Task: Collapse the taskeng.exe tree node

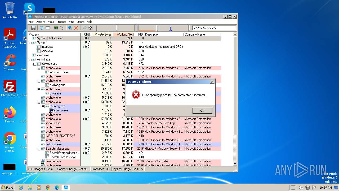Action: 43,106
